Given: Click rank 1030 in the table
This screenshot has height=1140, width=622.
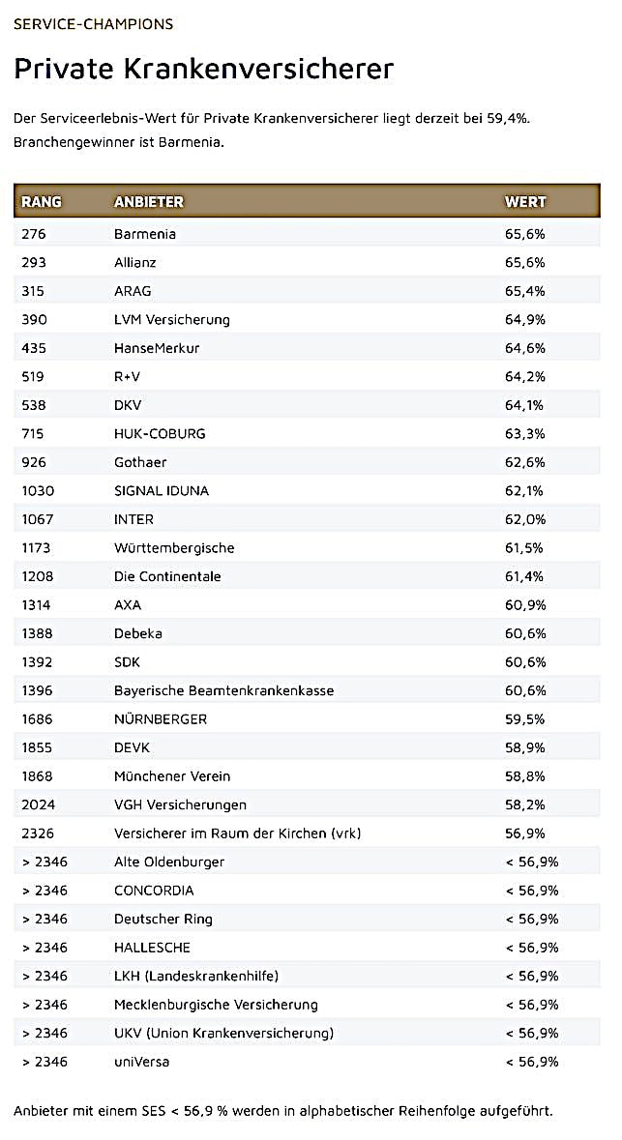Looking at the screenshot, I should 38,490.
